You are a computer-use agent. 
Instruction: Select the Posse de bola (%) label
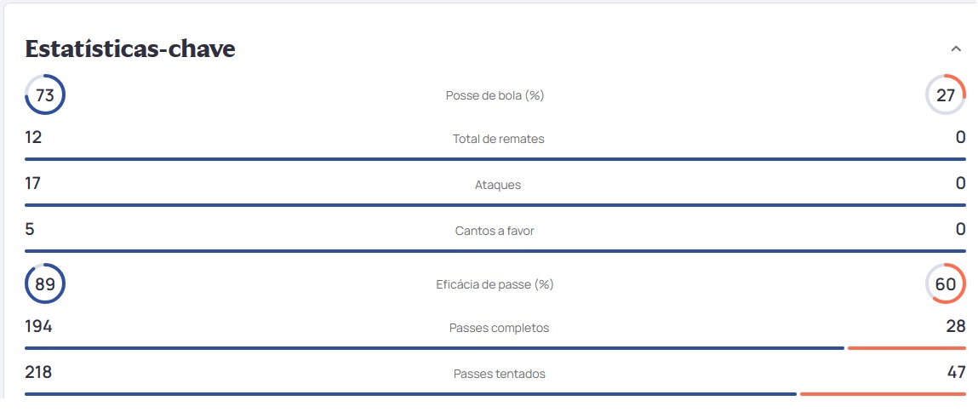(495, 95)
